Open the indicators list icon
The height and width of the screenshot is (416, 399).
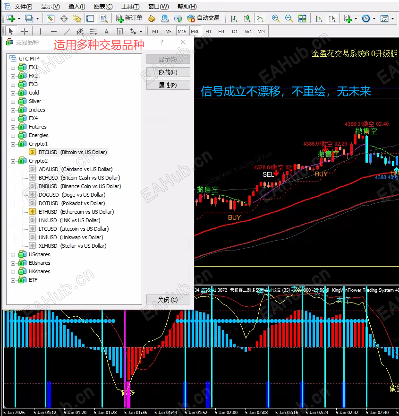pos(348,18)
